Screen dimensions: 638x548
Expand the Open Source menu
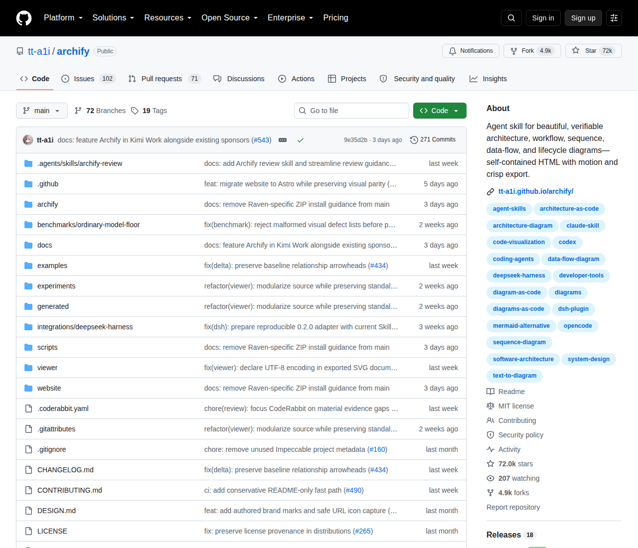[230, 18]
